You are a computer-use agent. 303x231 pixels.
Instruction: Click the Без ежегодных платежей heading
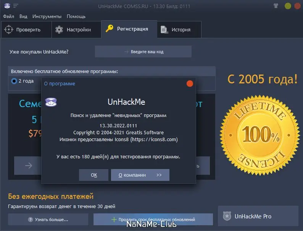pos(51,196)
